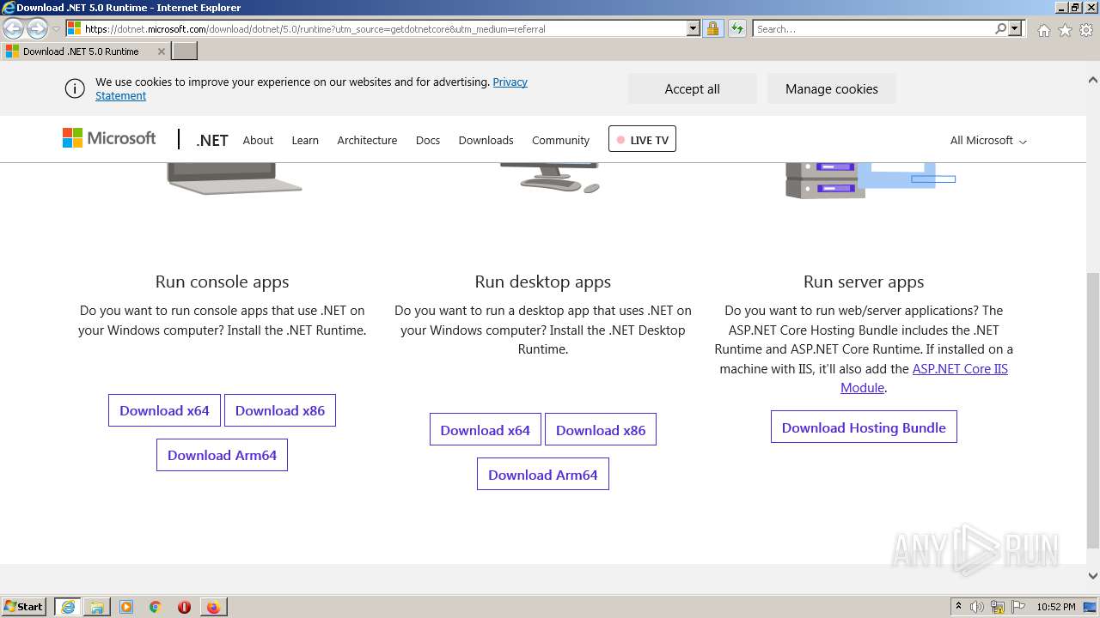Download x86 for console apps
This screenshot has width=1100, height=618.
[x=280, y=410]
